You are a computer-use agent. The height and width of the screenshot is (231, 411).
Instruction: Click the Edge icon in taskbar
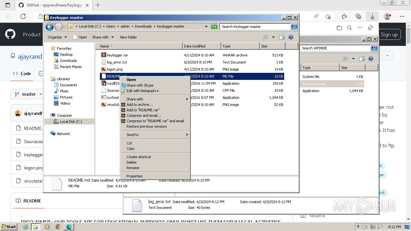point(69,227)
